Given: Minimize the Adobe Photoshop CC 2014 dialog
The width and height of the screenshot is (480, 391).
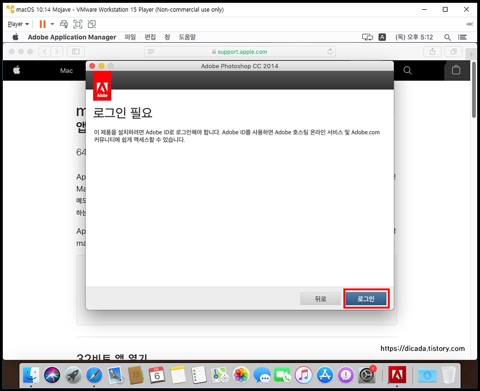Looking at the screenshot, I should (102, 66).
